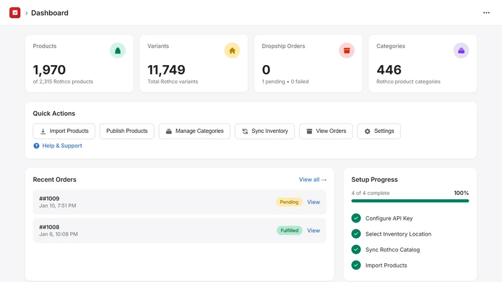
Task: Click the purple Categories icon
Action: point(461,51)
